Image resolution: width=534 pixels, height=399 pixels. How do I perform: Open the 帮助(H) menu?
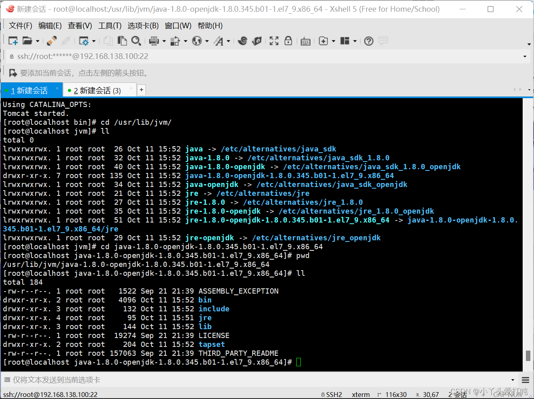(210, 26)
